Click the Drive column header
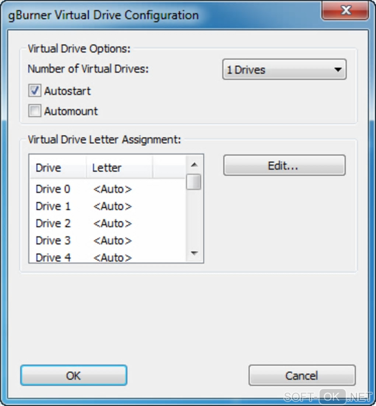Viewport: 376px width, 406px height. coord(58,168)
